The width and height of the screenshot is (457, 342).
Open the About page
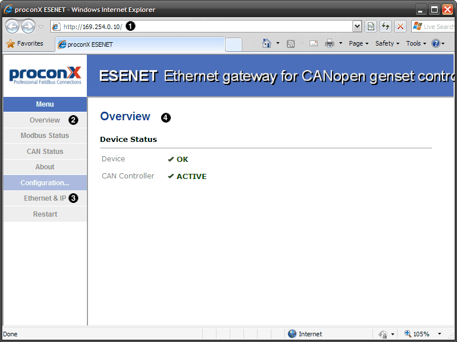[x=45, y=167]
